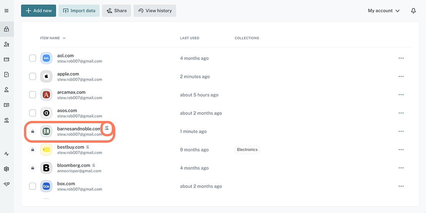Click the notifications bell icon

pos(413,11)
